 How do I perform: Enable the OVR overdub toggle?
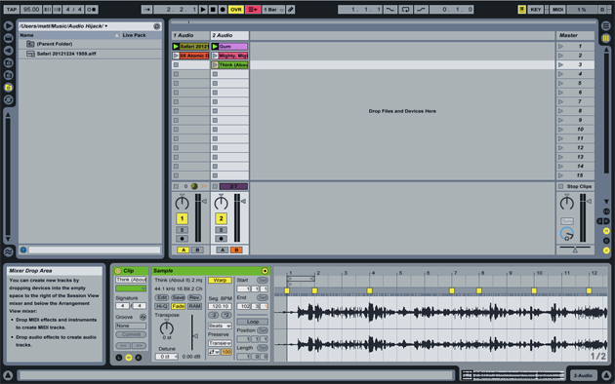point(236,10)
